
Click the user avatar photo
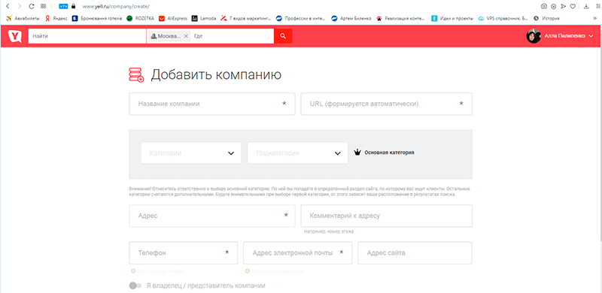click(x=534, y=36)
